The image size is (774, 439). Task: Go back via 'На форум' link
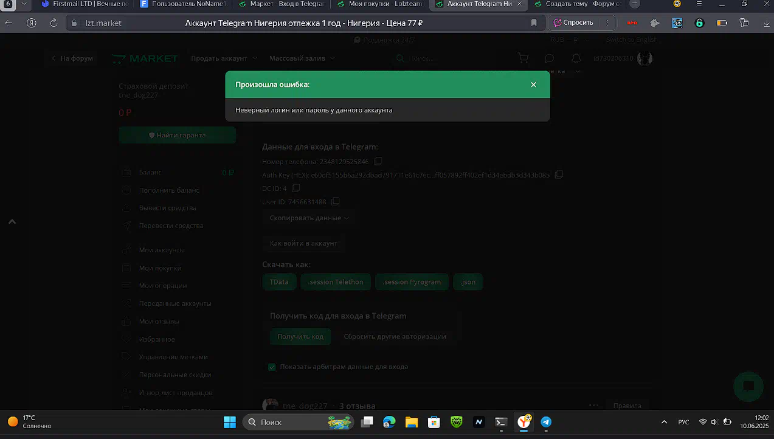[x=72, y=58]
